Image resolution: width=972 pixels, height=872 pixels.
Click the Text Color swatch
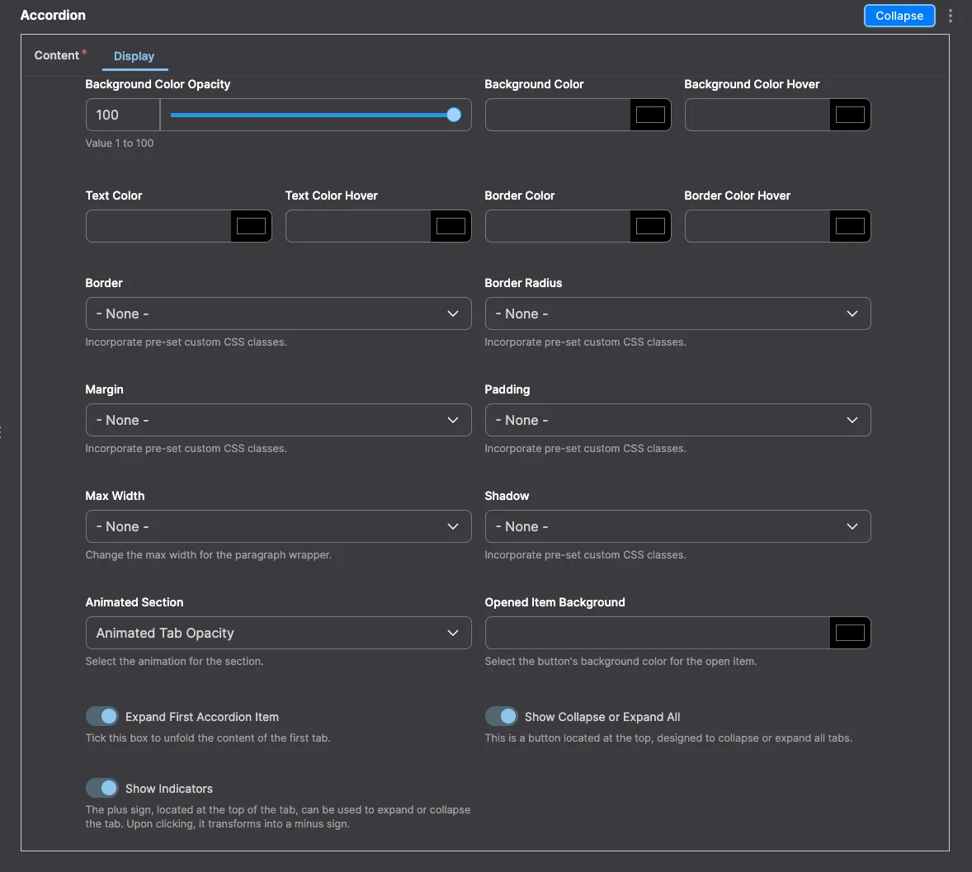click(x=251, y=227)
